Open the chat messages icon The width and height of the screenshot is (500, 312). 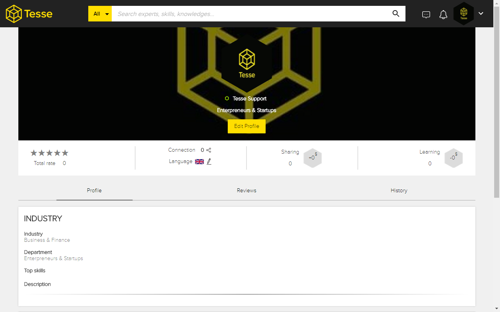[426, 15]
